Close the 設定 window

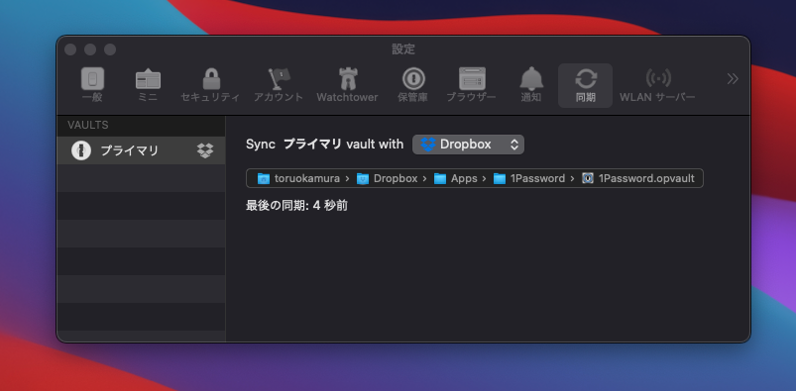(70, 49)
